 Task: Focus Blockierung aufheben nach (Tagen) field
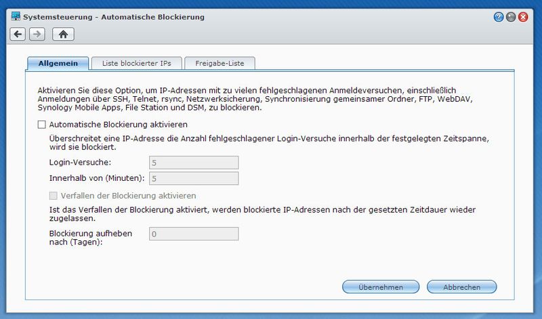[194, 234]
